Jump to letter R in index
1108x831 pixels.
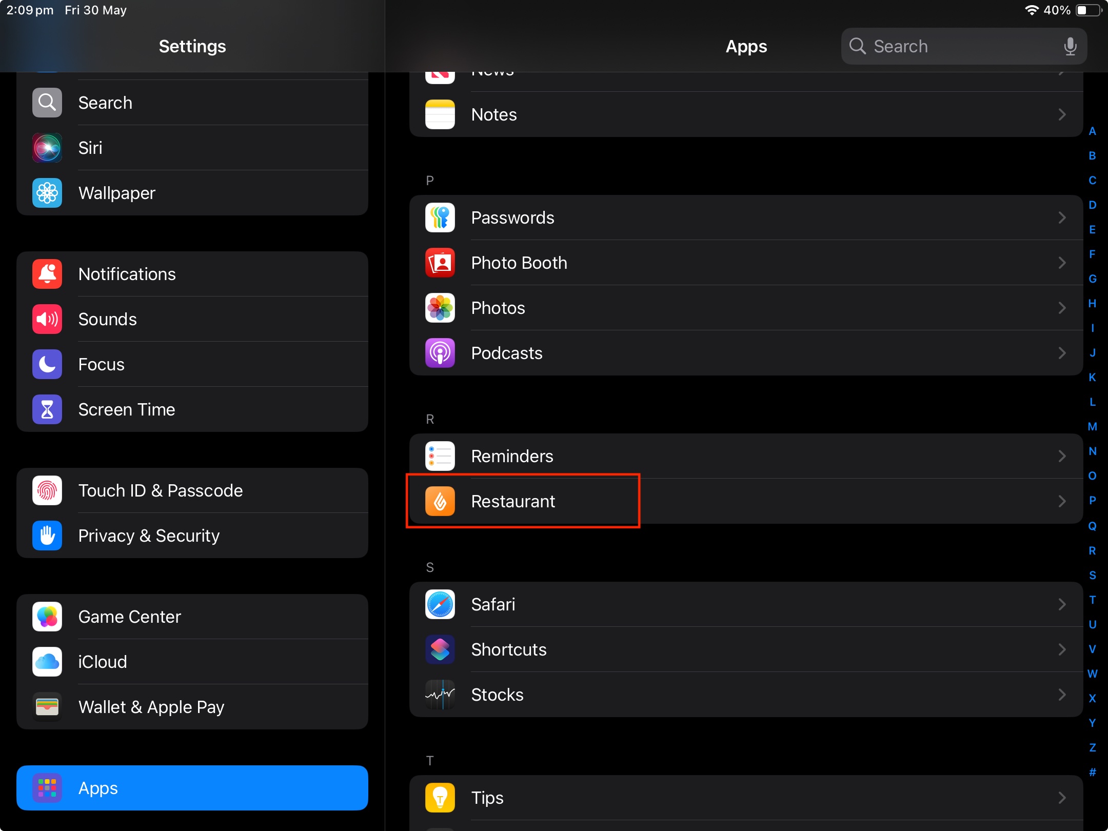pyautogui.click(x=1093, y=551)
